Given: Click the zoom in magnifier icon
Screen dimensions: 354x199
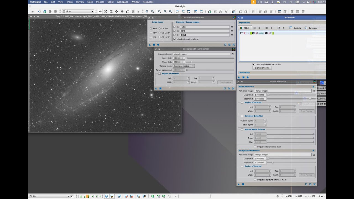Looking at the screenshot, I should pos(147,12).
